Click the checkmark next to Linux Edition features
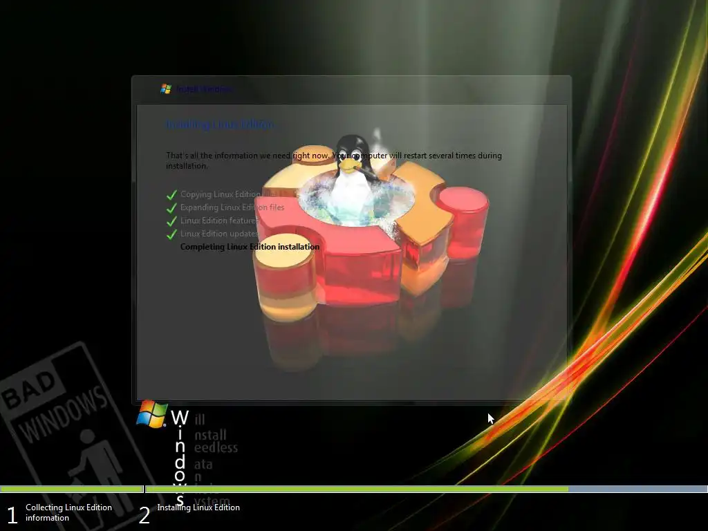The image size is (708, 531). coord(171,221)
